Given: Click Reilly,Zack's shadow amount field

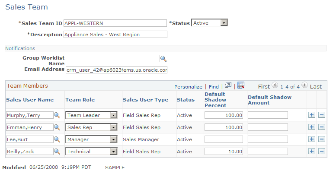Looking at the screenshot, I should (x=268, y=152).
